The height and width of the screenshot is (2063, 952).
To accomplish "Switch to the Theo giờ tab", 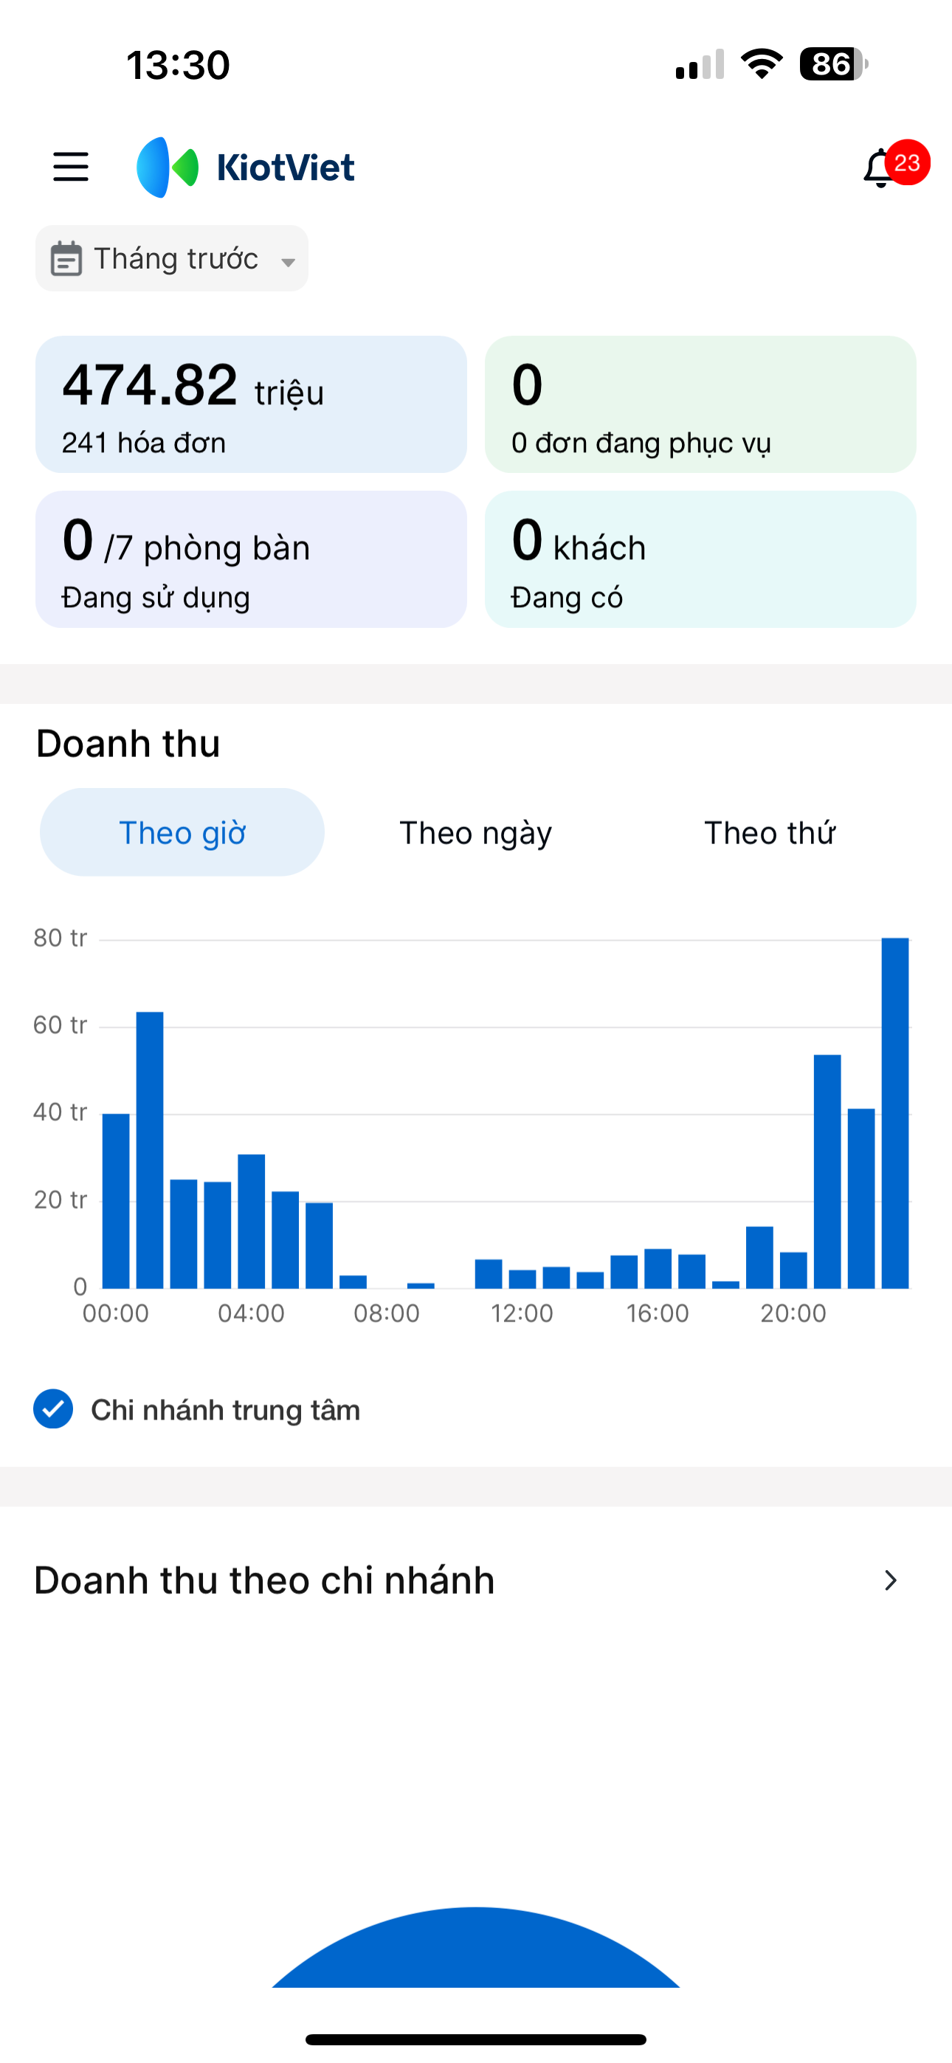I will pos(182,833).
